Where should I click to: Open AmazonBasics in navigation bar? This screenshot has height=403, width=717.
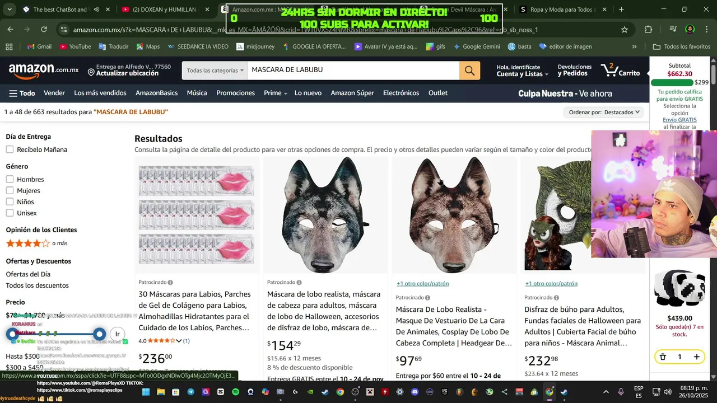pos(156,93)
